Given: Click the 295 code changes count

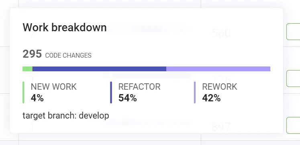Looking at the screenshot, I should click(32, 54).
